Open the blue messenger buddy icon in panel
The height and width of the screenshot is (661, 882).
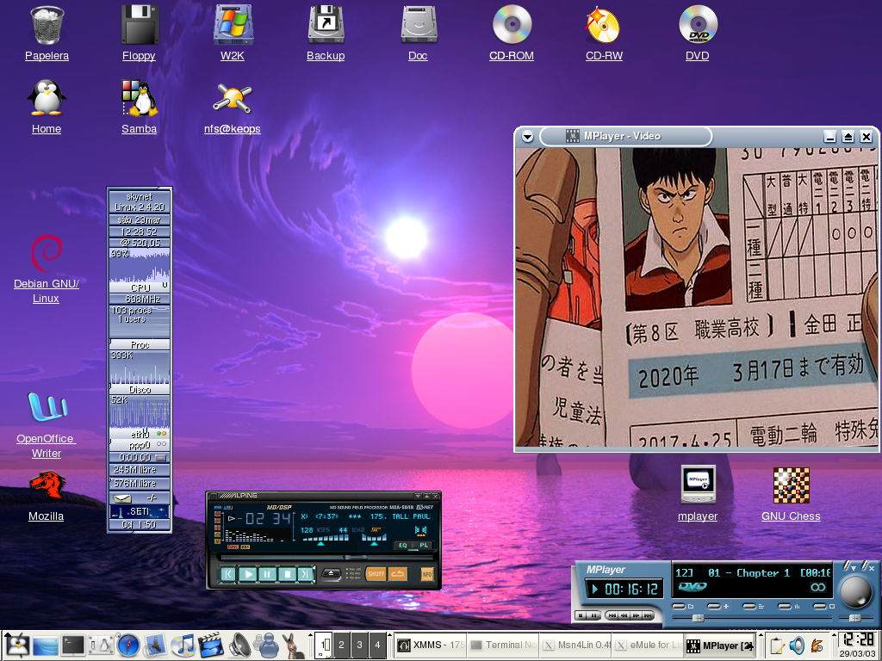coord(265,646)
